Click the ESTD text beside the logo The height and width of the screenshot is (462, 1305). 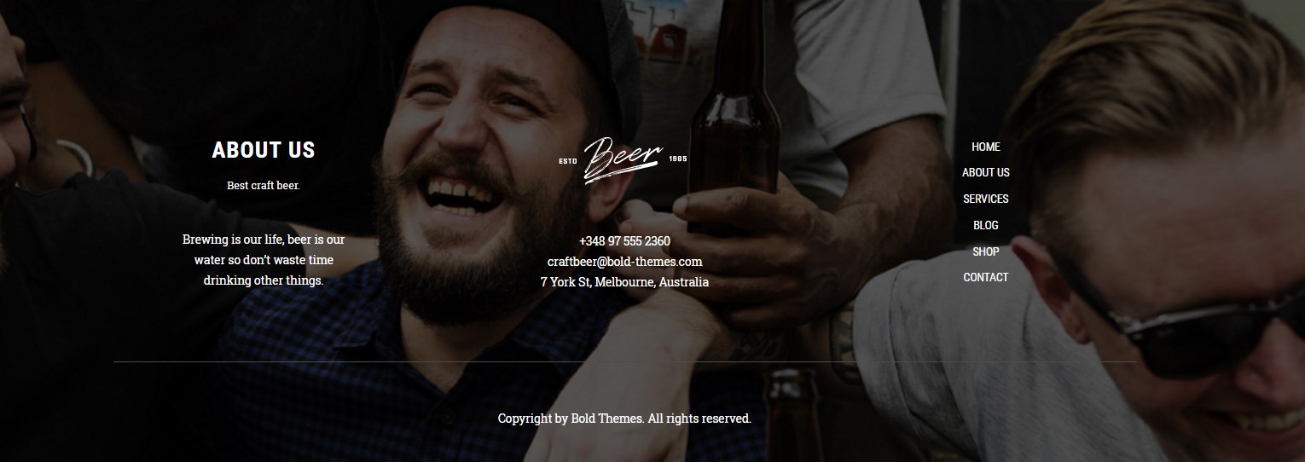568,161
